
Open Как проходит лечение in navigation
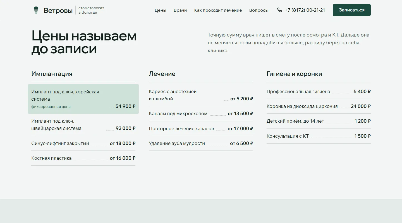[x=218, y=10]
